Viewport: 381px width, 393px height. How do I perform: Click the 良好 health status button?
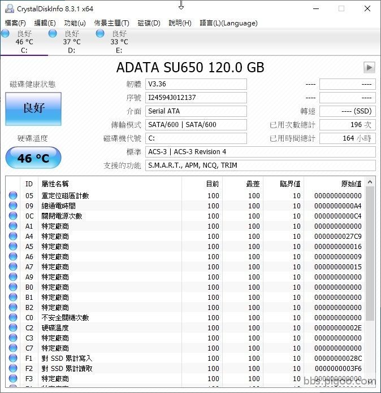[x=33, y=109]
